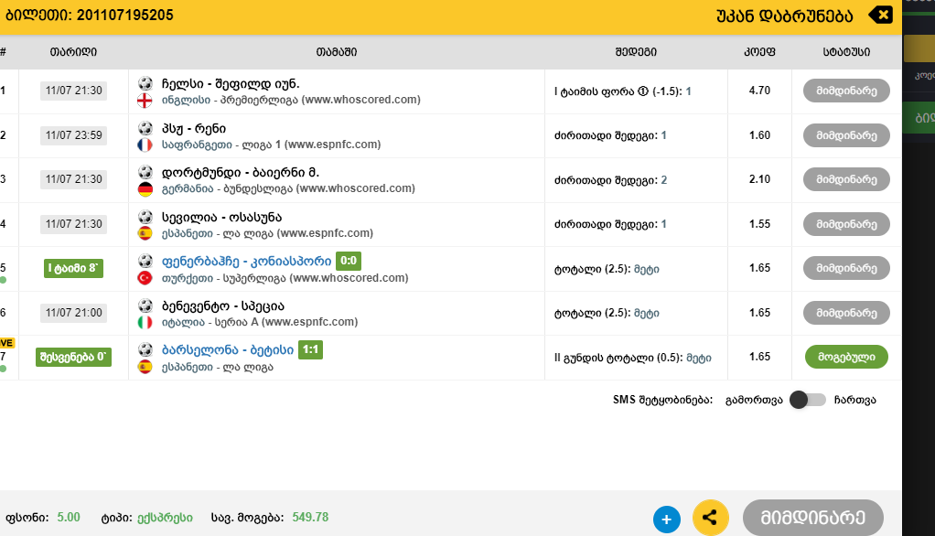Screen dimensions: 935x536
Task: Click მიმდინარე status for ჩელსი row
Action: point(846,91)
